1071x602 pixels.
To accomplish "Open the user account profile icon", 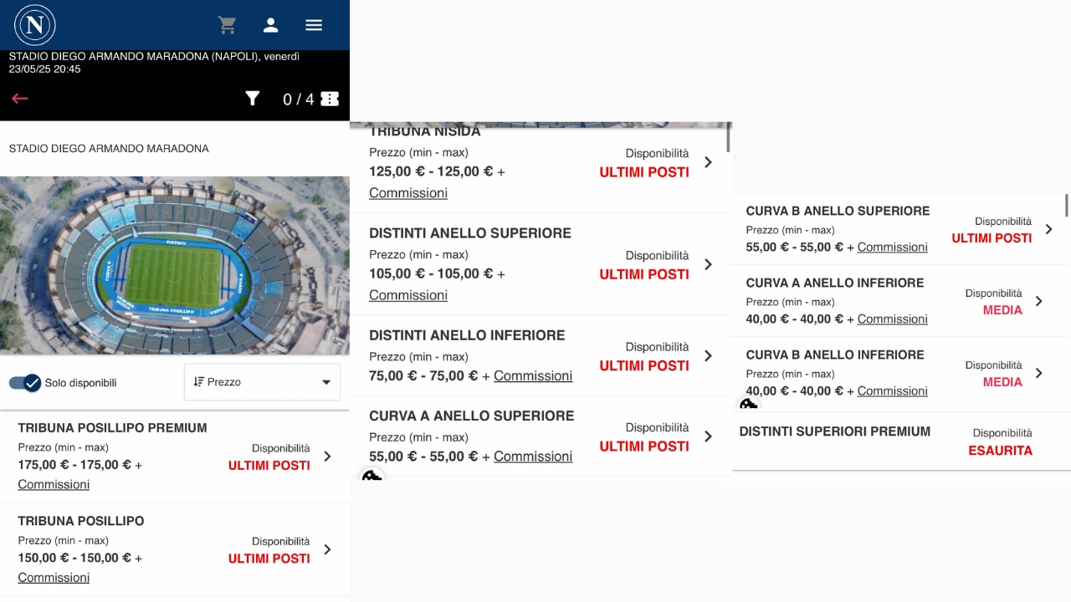I will (270, 25).
